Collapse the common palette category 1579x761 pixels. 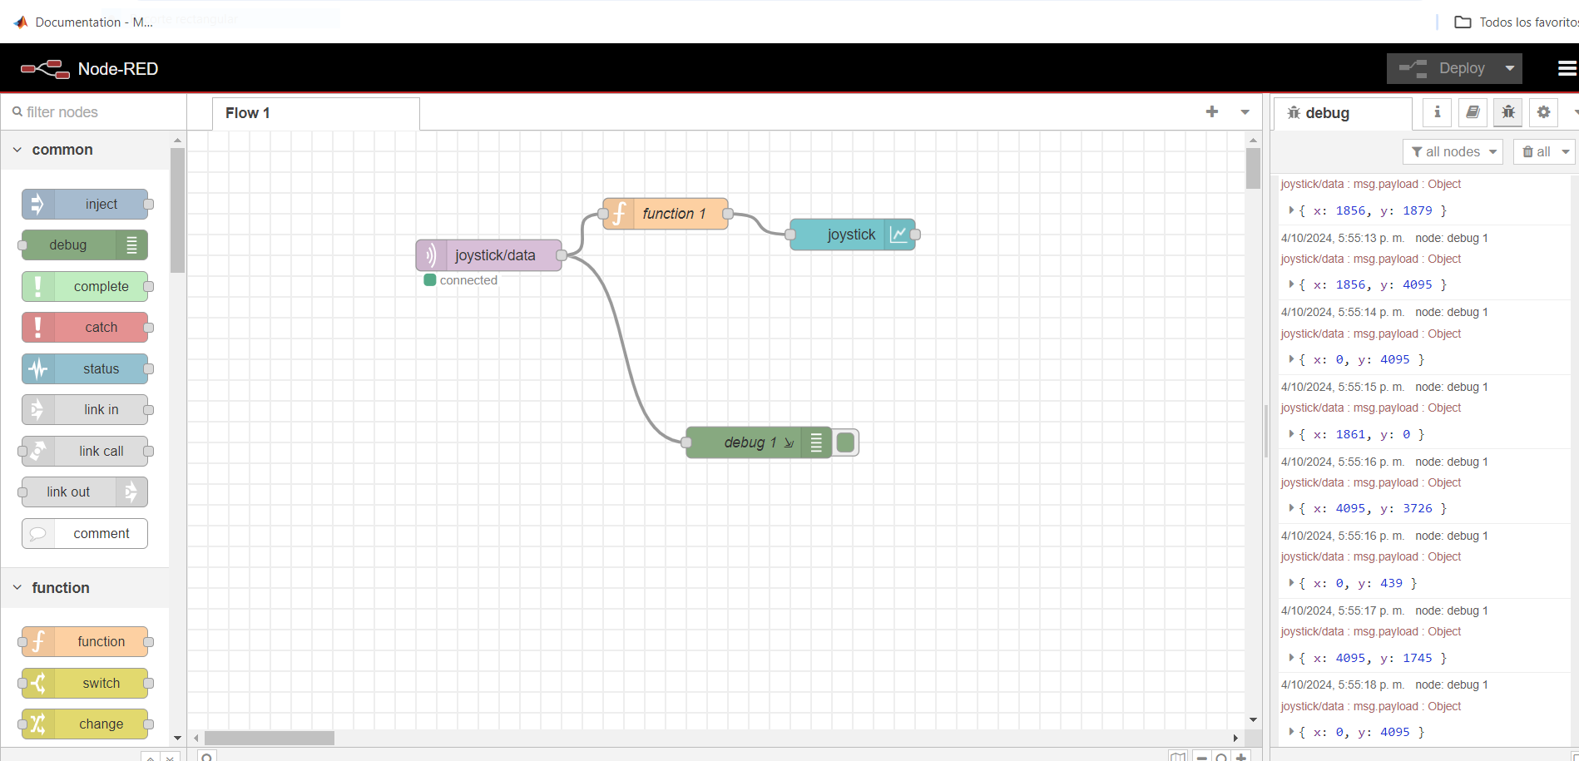tap(62, 151)
